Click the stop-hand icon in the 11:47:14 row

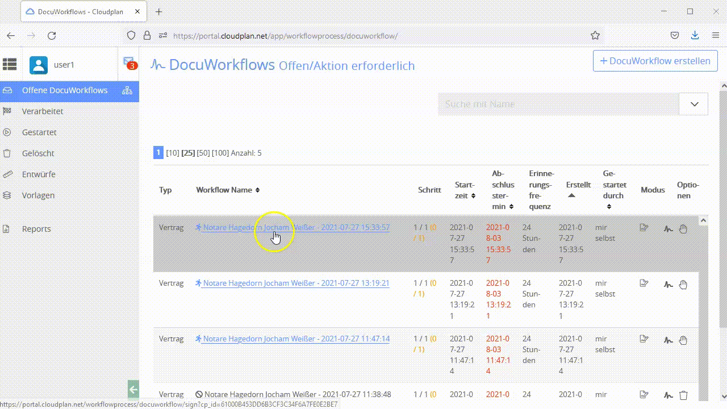point(683,340)
